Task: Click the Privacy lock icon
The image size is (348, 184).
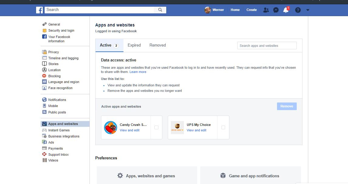Action: [44, 52]
